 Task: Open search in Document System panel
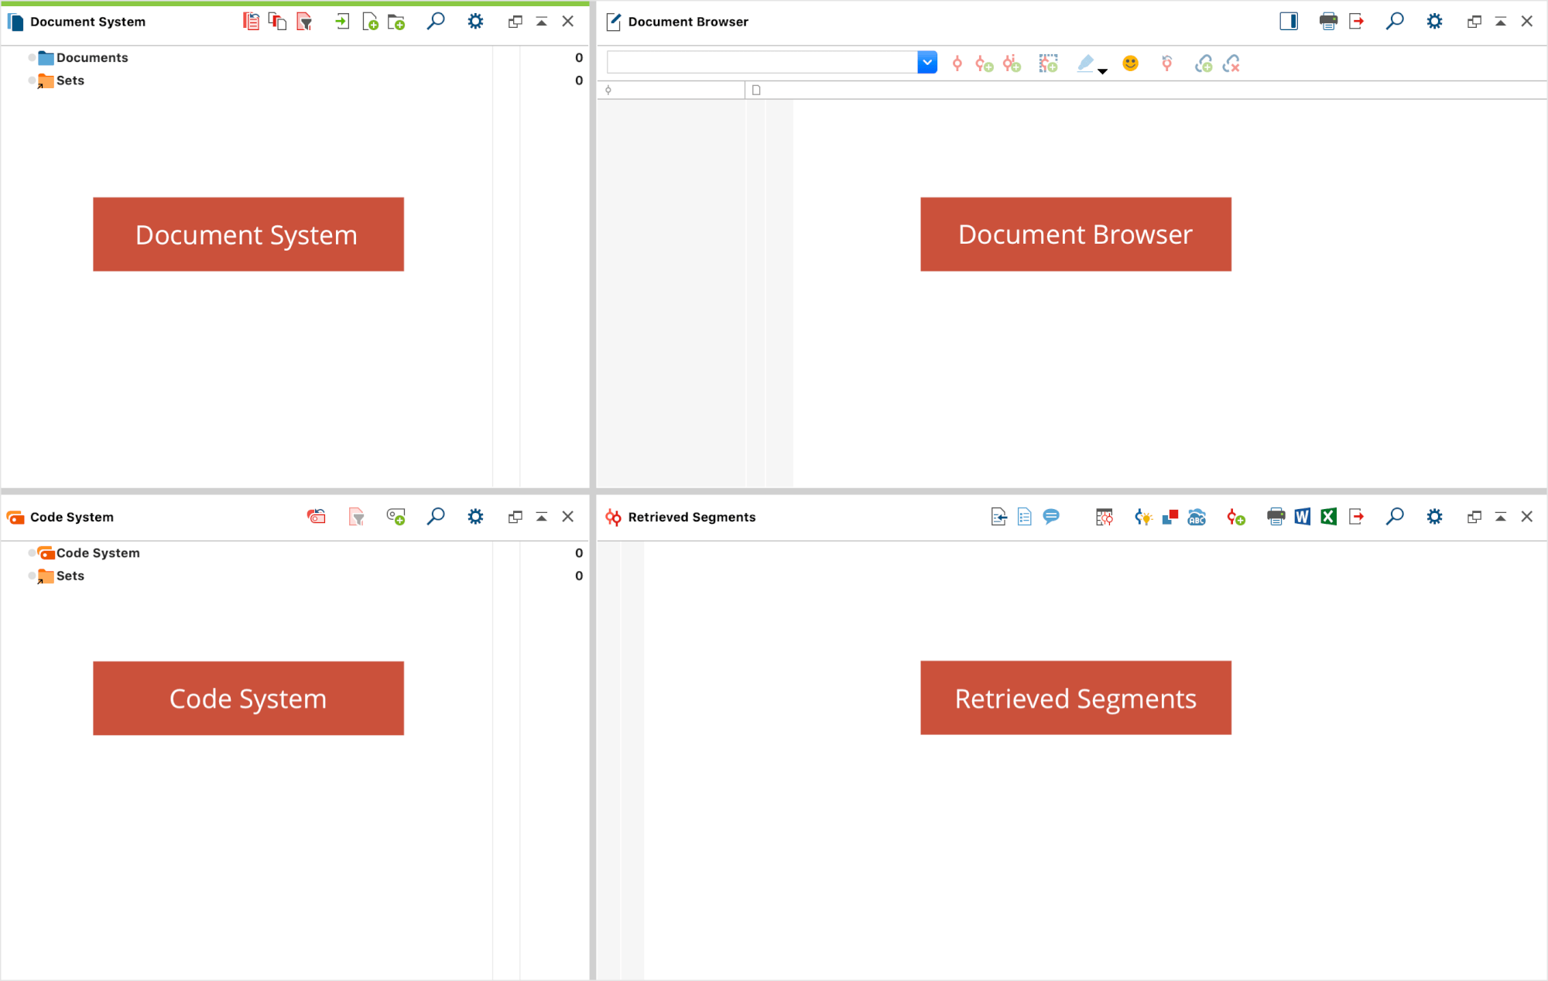[436, 21]
